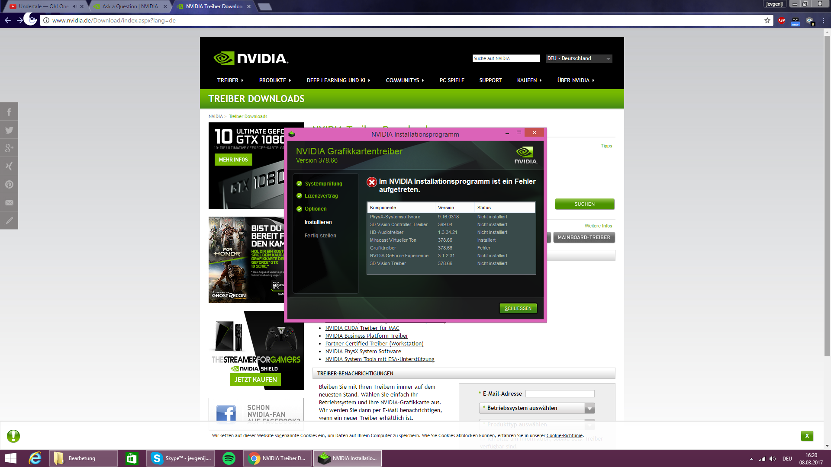831x467 pixels.
Task: Open the SUPPORT menu item
Action: [x=490, y=80]
